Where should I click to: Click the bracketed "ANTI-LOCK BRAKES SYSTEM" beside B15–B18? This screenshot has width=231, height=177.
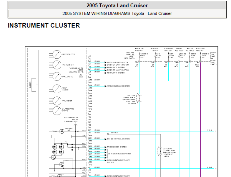click(x=120, y=154)
